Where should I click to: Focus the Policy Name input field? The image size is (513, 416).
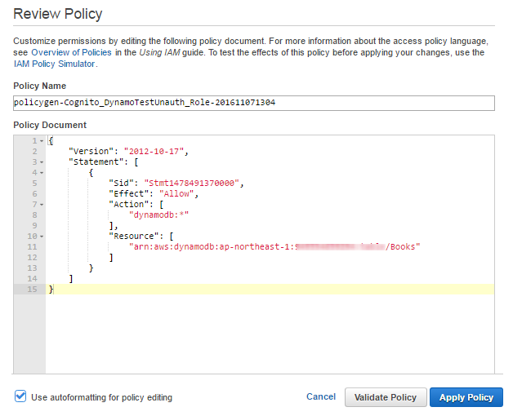pos(254,103)
